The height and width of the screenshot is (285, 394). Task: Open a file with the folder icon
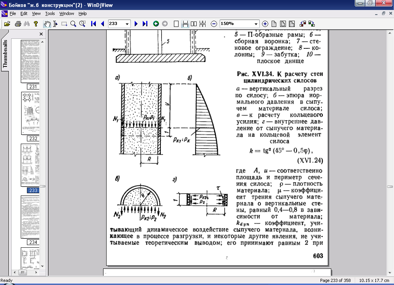tap(7, 24)
